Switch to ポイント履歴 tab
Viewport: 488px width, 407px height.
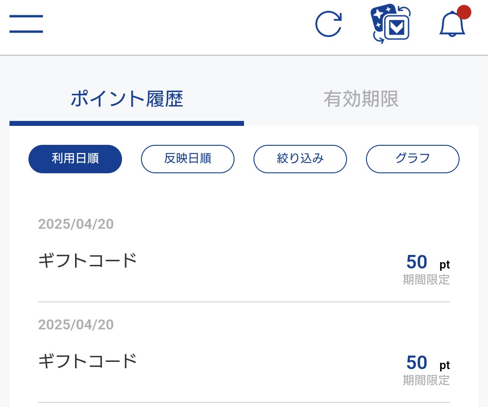[x=127, y=99]
